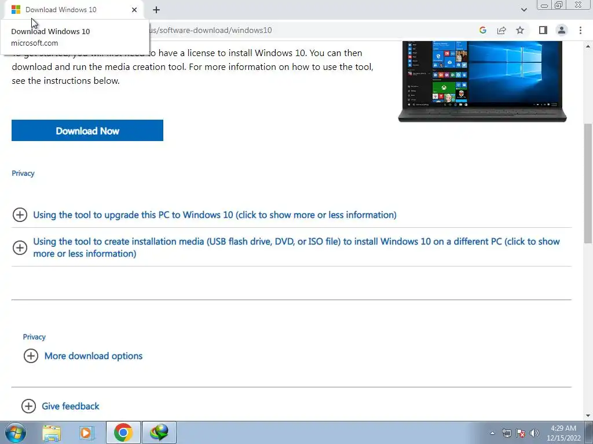The width and height of the screenshot is (593, 444).
Task: Open Windows Explorer from taskbar
Action: click(x=52, y=432)
